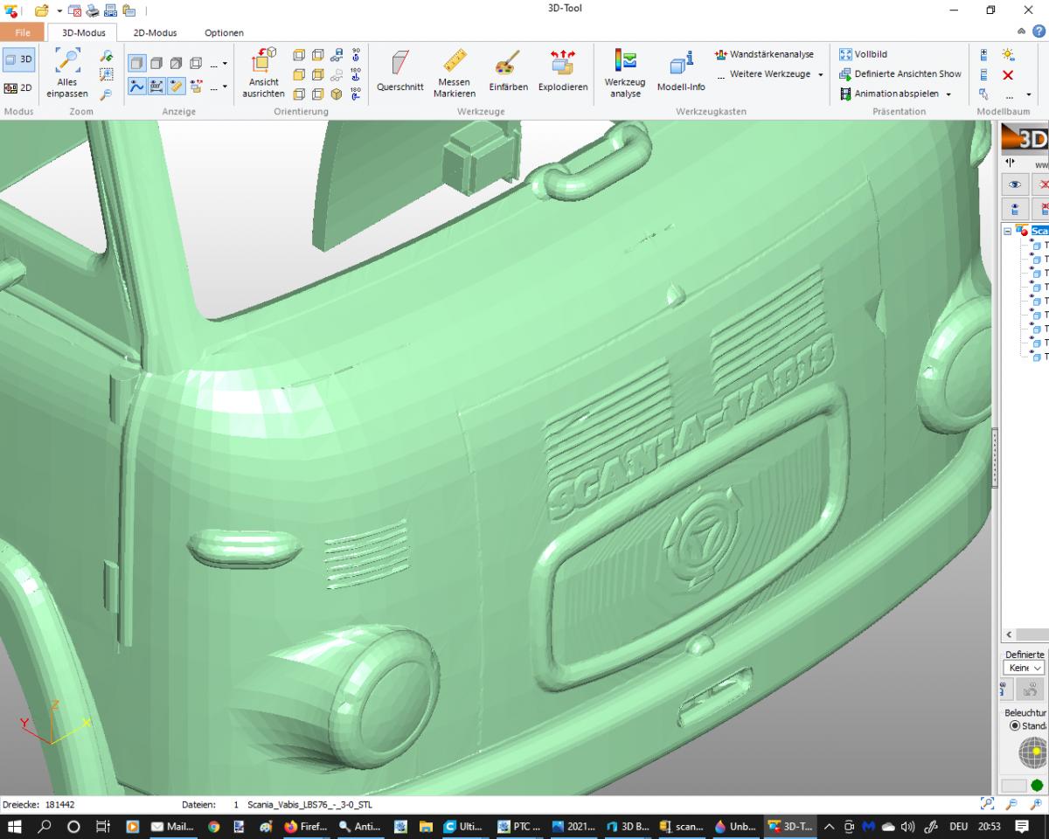
Task: Open the file folder icon in quick access
Action: pyautogui.click(x=41, y=10)
